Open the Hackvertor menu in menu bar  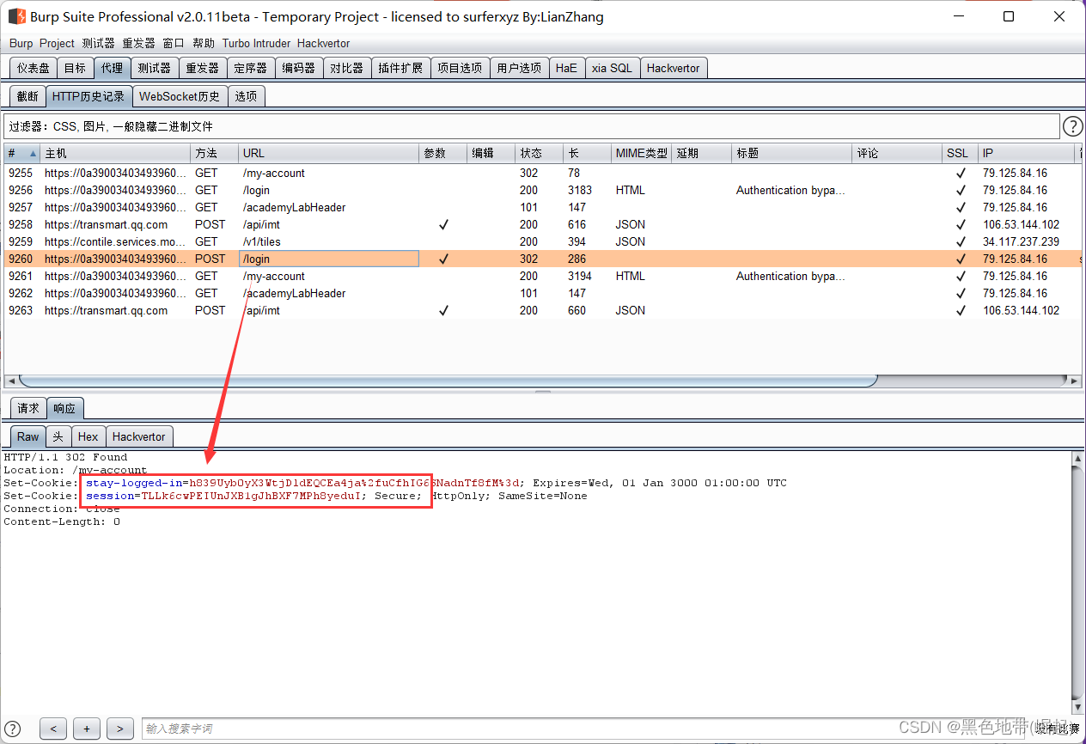(x=324, y=43)
